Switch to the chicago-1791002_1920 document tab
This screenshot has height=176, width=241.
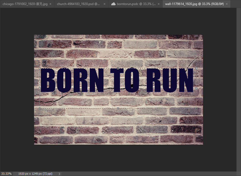point(25,4)
